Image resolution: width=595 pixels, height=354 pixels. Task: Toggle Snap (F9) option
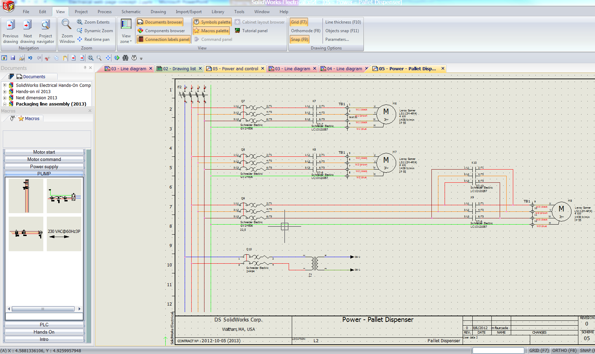[299, 39]
